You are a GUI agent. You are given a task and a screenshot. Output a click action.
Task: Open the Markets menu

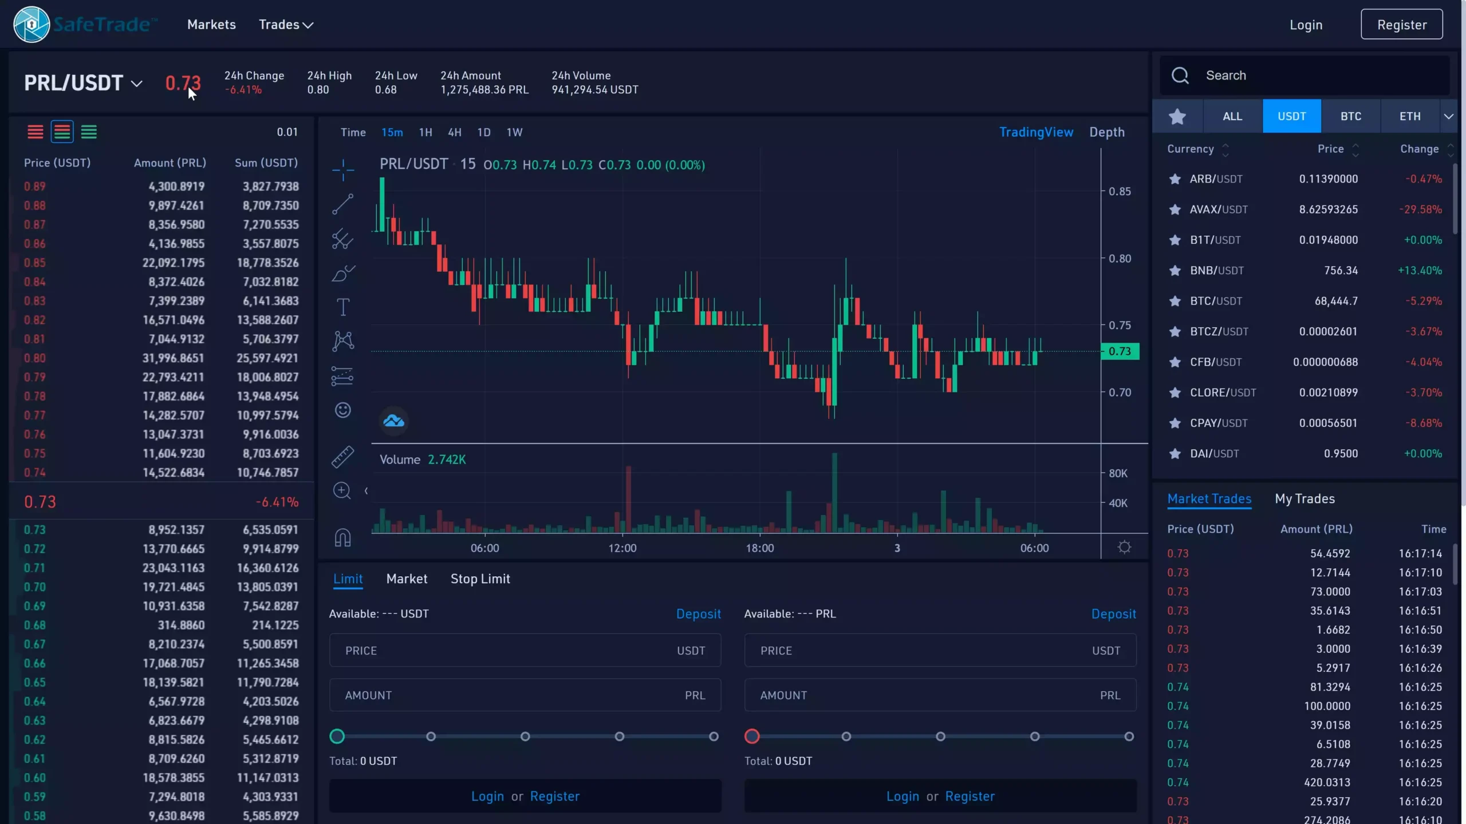[x=211, y=25]
